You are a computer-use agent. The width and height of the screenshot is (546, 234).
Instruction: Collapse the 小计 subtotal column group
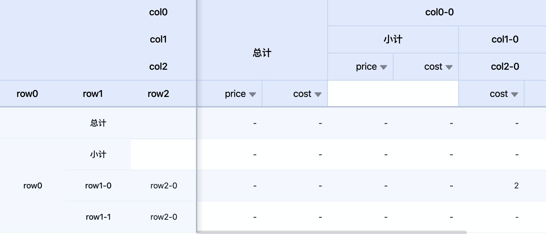click(x=392, y=39)
